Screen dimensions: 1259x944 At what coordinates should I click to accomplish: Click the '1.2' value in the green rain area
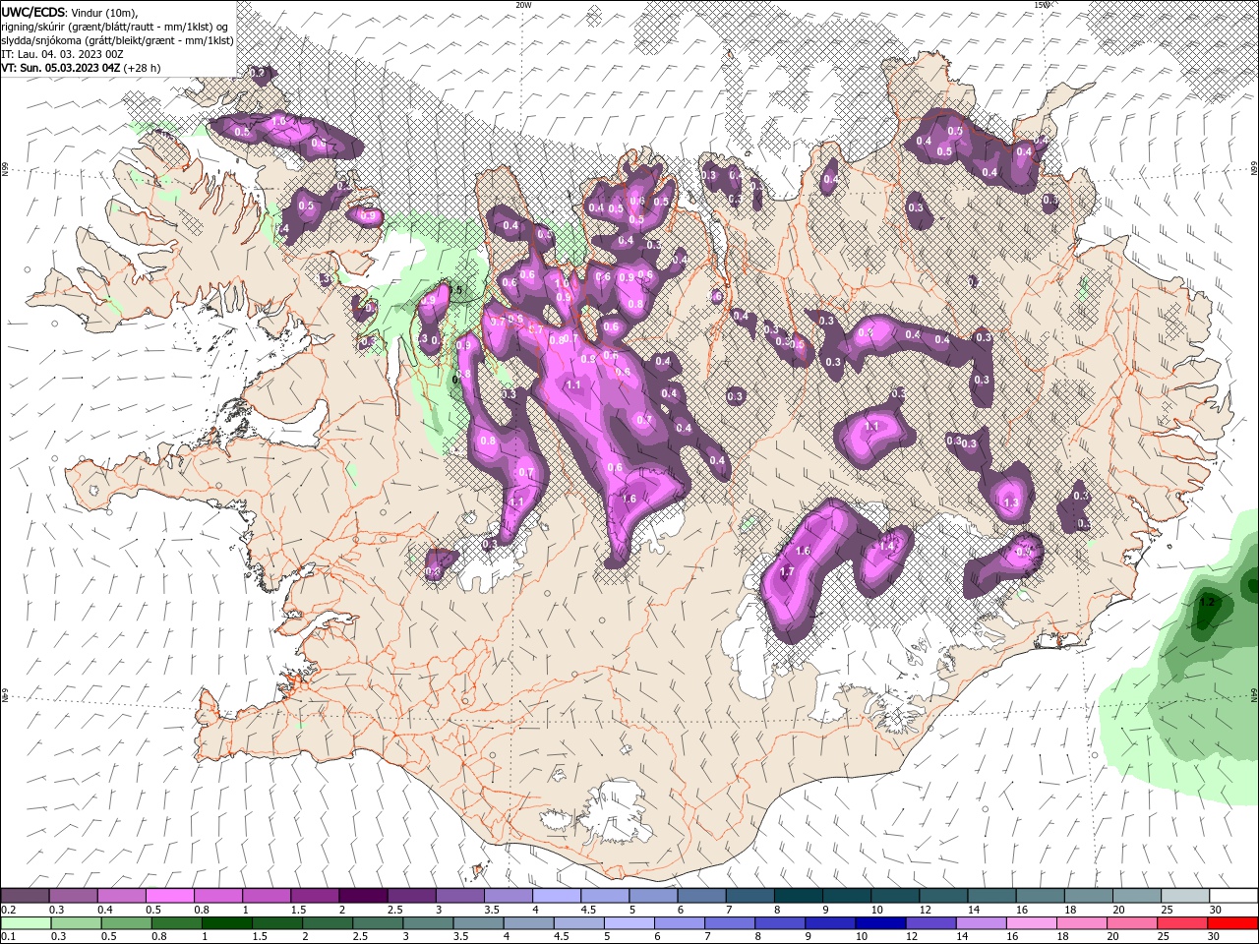click(1209, 601)
